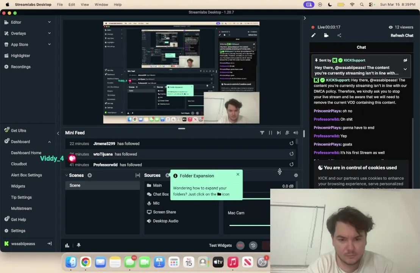The image size is (420, 273).
Task: Expand the Overlays chevron in the sidebar
Action: 49,33
